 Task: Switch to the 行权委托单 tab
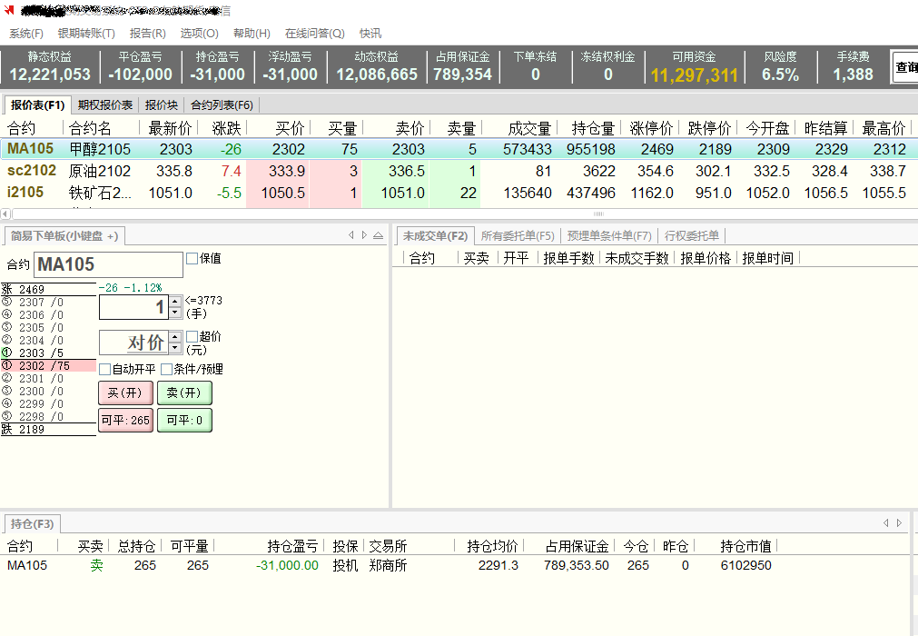691,236
